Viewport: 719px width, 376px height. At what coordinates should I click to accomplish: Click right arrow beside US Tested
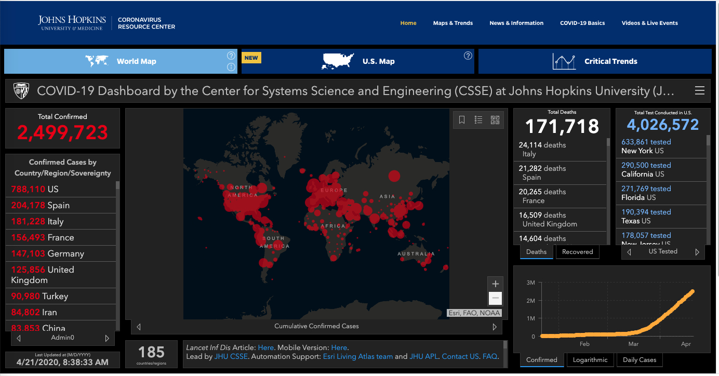point(697,252)
